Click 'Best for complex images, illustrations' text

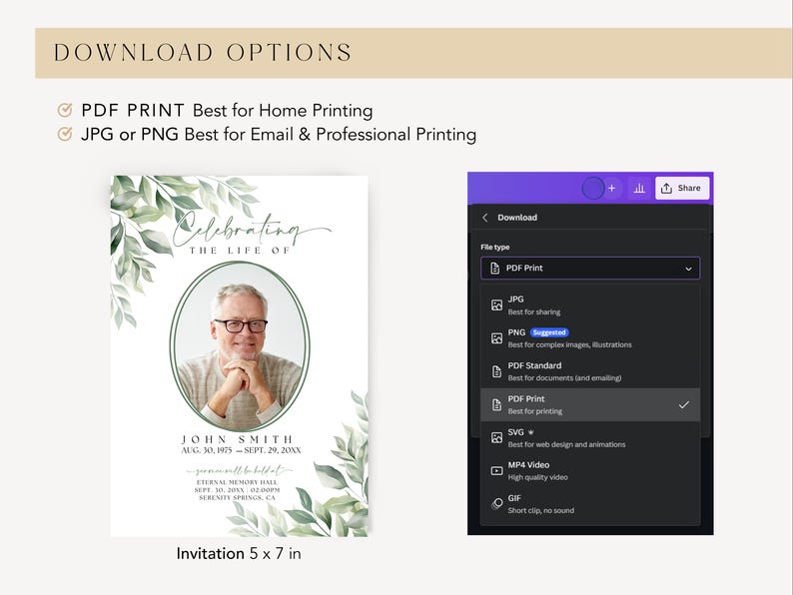tap(570, 344)
